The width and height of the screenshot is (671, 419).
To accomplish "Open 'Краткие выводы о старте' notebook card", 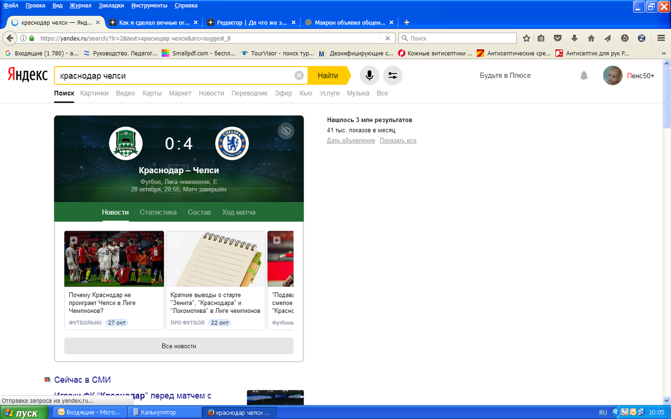I will (x=216, y=280).
